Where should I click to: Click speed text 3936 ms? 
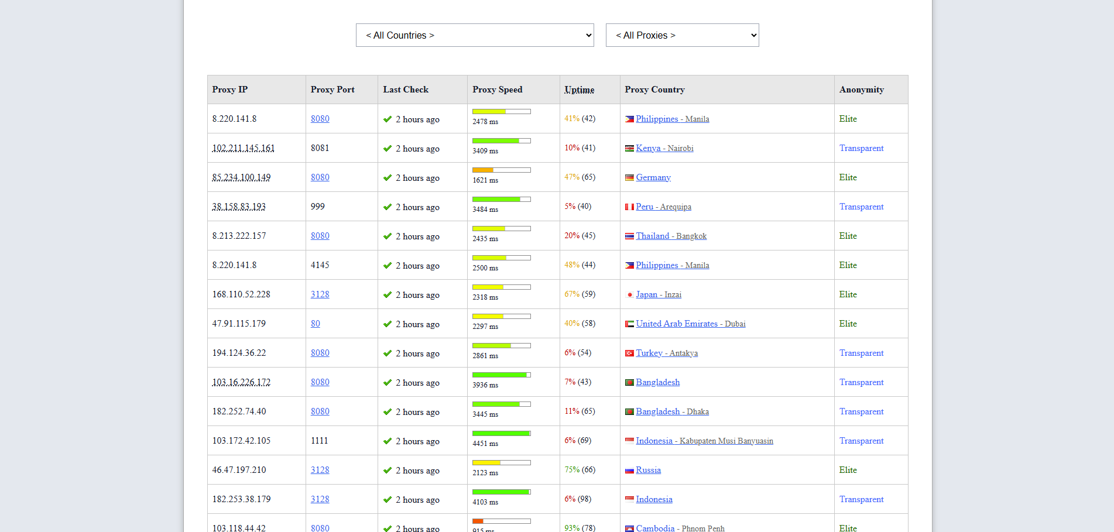coord(485,385)
